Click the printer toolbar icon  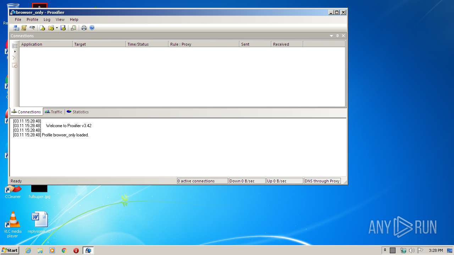pyautogui.click(x=84, y=28)
